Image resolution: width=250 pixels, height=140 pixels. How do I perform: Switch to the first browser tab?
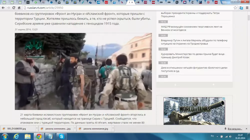[x=5, y=2]
